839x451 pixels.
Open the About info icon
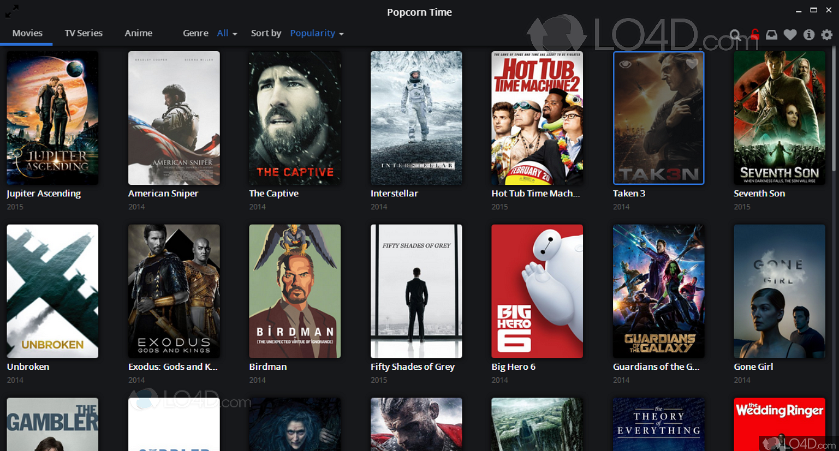(809, 35)
